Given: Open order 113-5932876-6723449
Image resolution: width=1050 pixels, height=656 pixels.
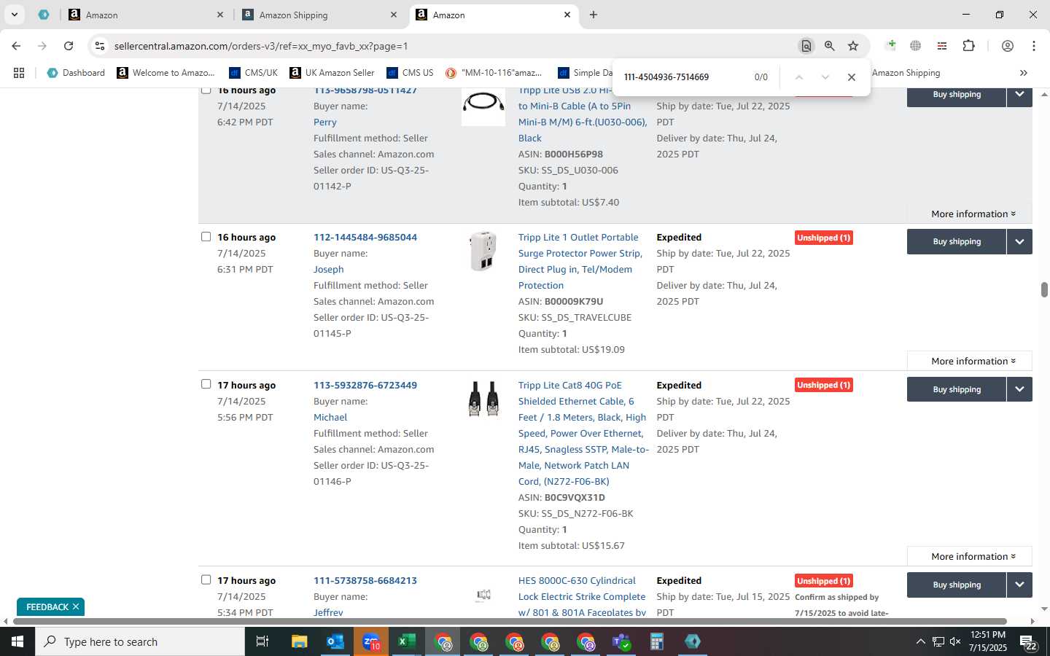Looking at the screenshot, I should (365, 386).
